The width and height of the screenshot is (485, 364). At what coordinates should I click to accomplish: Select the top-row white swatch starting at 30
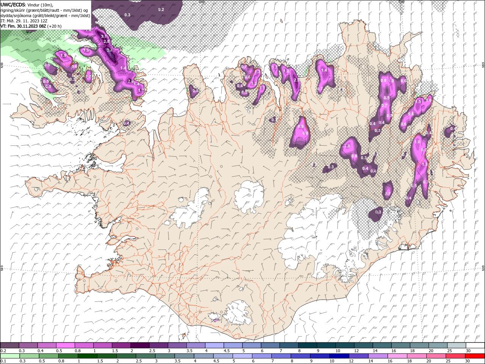[x=475, y=345]
